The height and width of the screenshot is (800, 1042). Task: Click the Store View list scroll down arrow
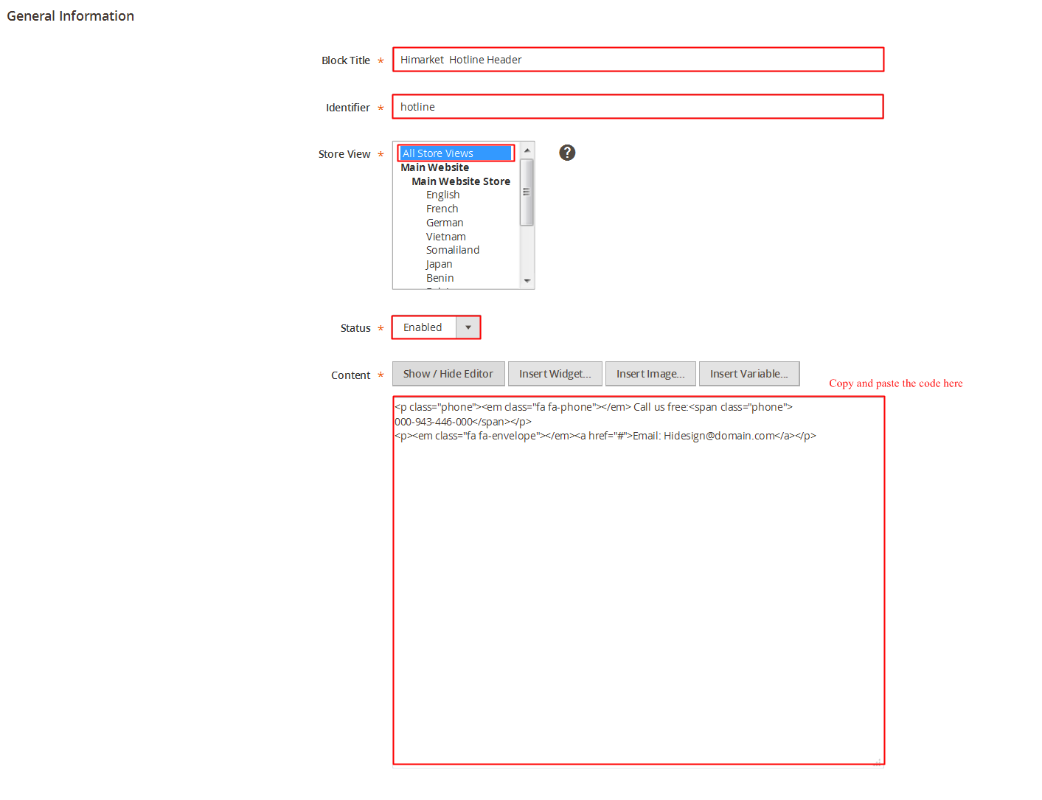(x=527, y=281)
